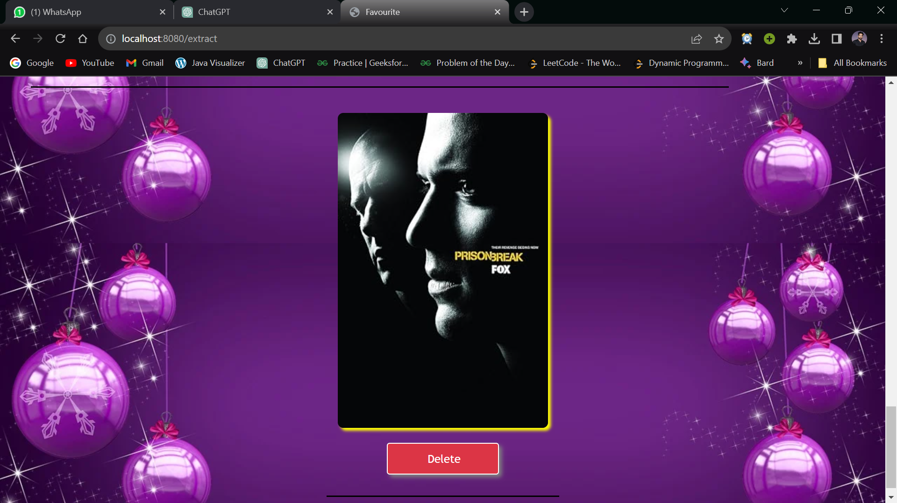Click the scrollbar down arrow

pyautogui.click(x=891, y=497)
